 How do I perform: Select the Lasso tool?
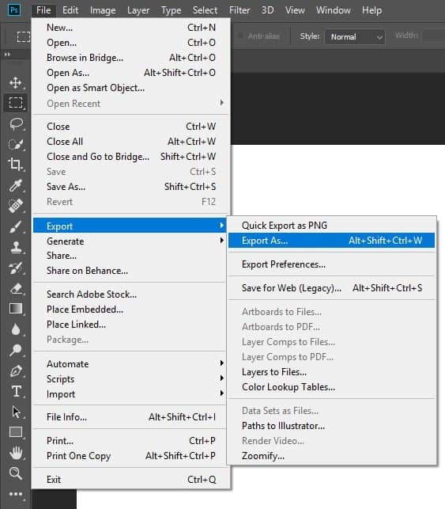click(x=16, y=123)
